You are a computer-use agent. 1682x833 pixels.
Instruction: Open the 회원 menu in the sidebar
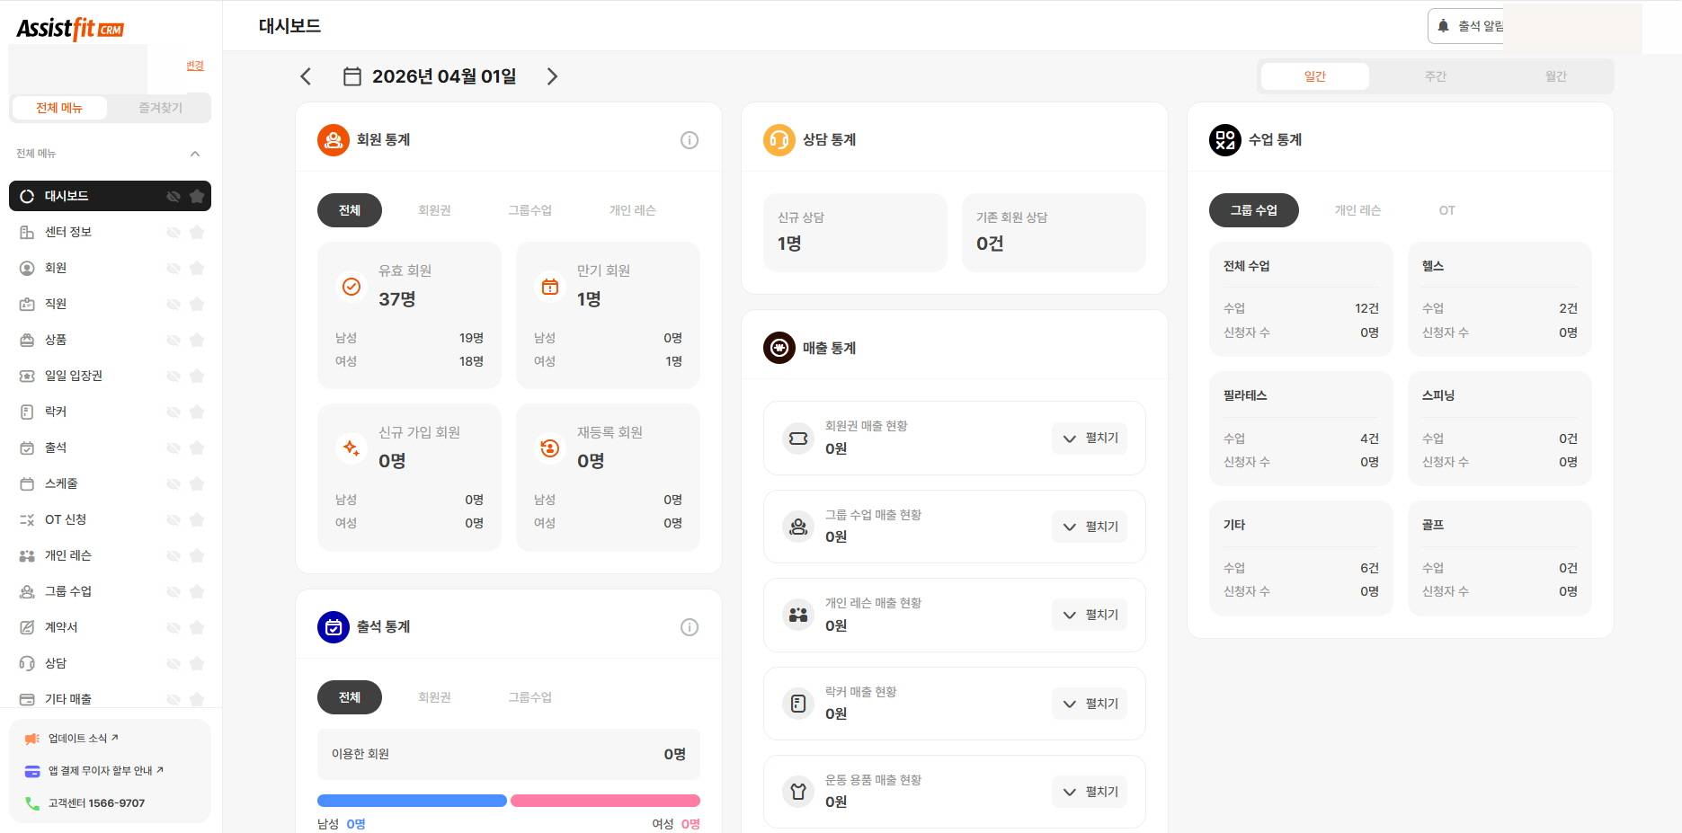(56, 267)
